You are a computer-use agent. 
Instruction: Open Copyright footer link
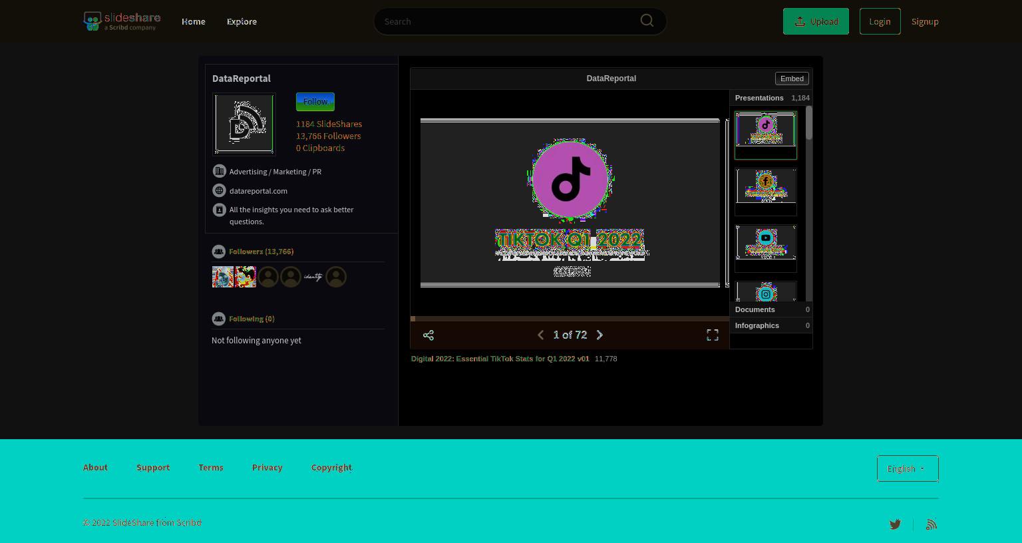pyautogui.click(x=331, y=468)
